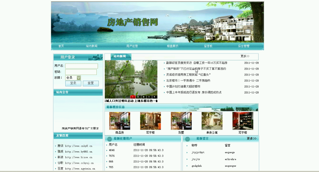The height and width of the screenshot is (172, 319).
Task: Open the 权限 dropdown showing 会员
Action: coord(73,78)
